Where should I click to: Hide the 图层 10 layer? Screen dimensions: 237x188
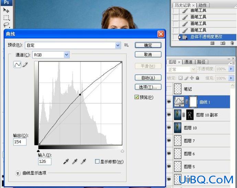[x=169, y=128]
